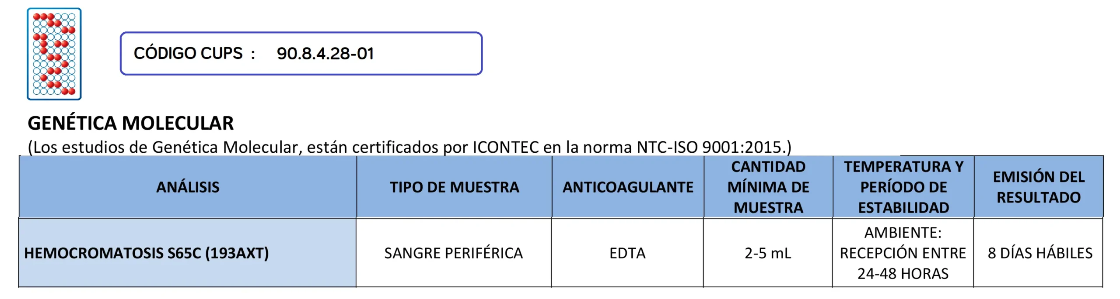Select the code value 90.8.4.28-01
Screen dimensions: 1120x299
tap(325, 54)
